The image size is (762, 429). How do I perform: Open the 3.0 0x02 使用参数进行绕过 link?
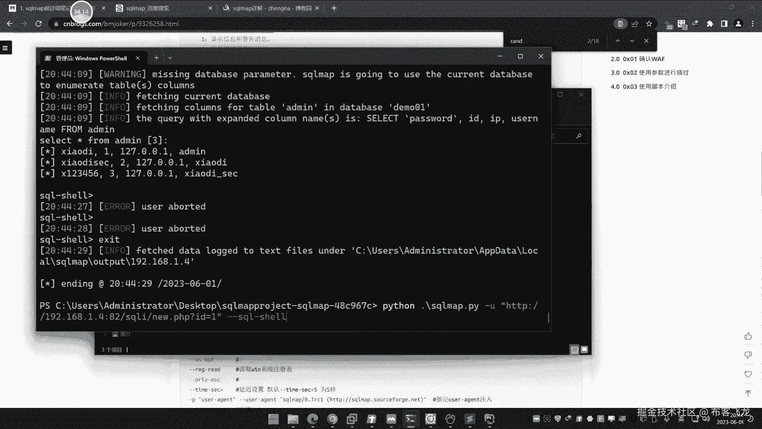click(x=649, y=73)
